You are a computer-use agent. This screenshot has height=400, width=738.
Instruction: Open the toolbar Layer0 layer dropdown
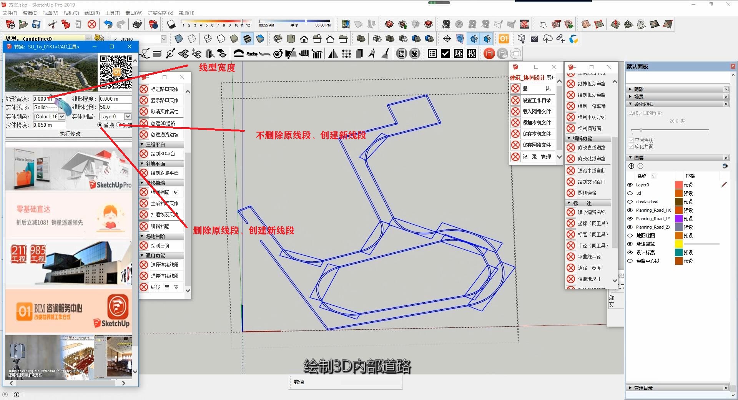163,39
